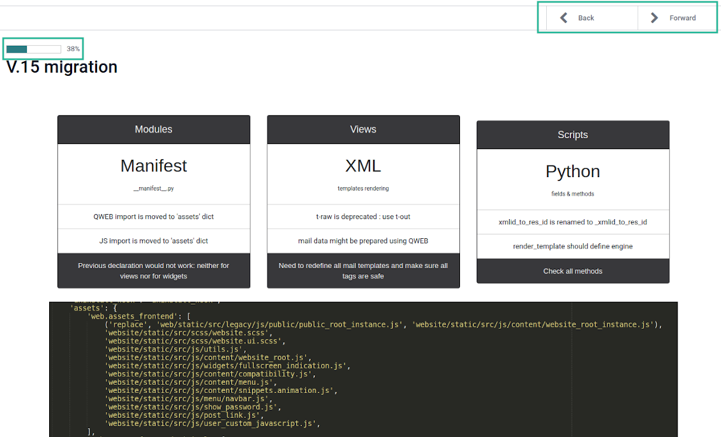This screenshot has height=437, width=721.
Task: Click 'Need to redefine all mail templates' footer
Action: point(363,271)
